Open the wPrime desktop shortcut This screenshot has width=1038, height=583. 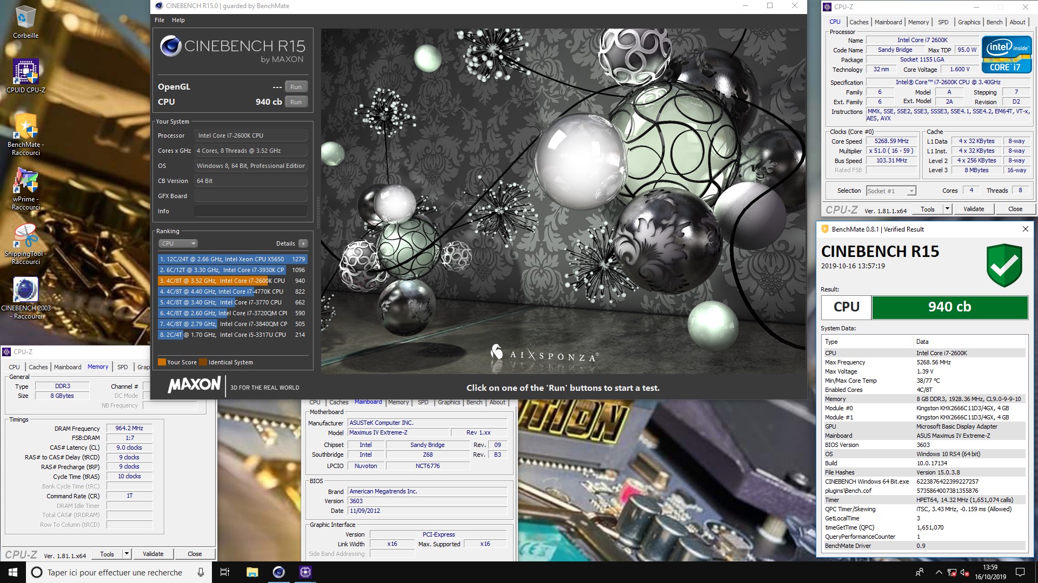25,188
